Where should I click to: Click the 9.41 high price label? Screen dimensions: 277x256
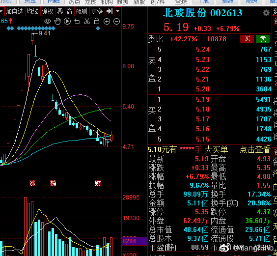(x=44, y=33)
